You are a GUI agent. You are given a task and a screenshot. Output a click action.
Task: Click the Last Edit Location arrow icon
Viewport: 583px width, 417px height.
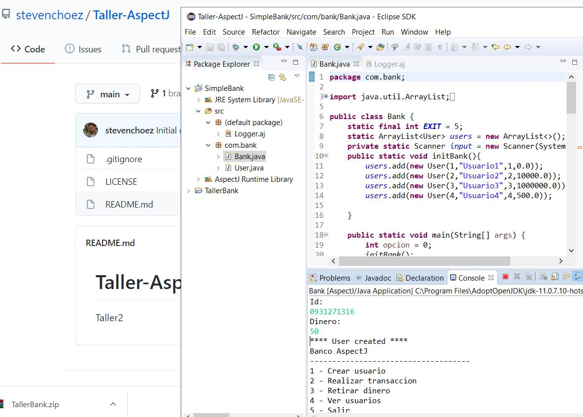pyautogui.click(x=495, y=47)
